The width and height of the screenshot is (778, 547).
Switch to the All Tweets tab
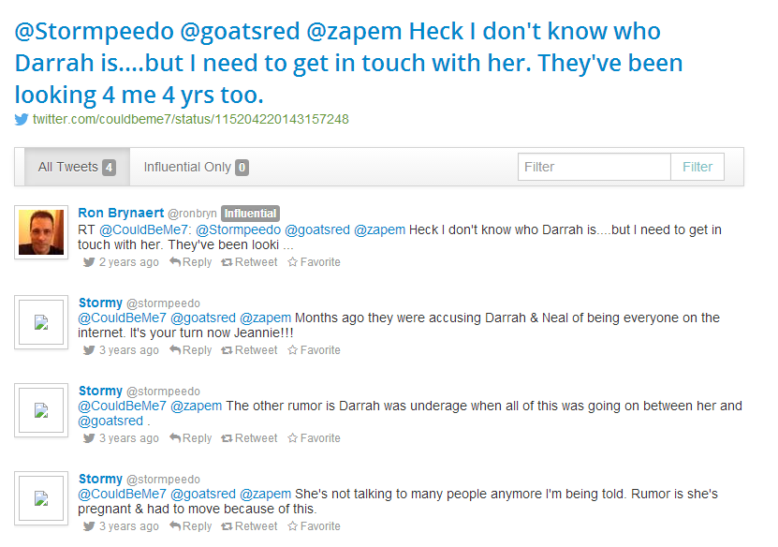[77, 167]
